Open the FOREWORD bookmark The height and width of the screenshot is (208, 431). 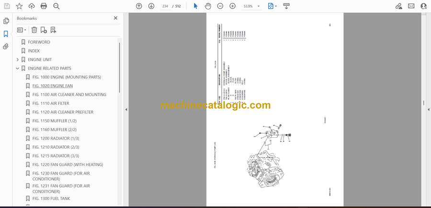pyautogui.click(x=39, y=42)
